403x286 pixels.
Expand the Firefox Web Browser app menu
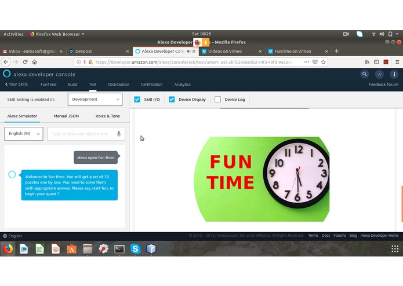click(57, 34)
